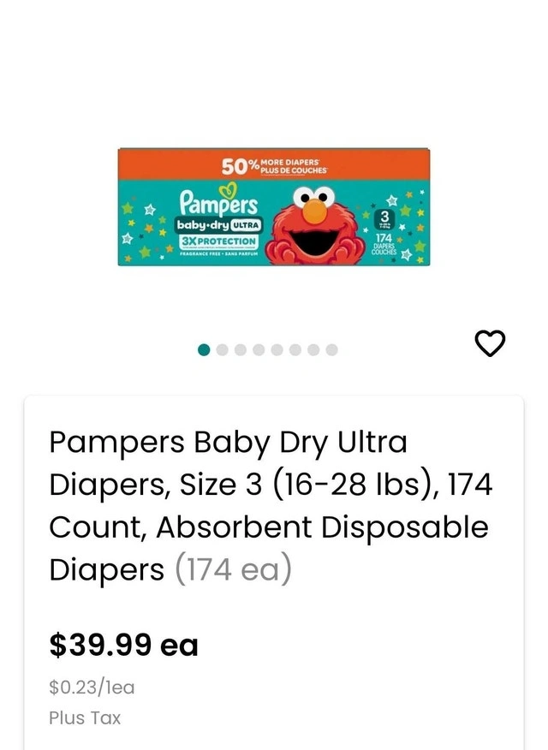Viewport: 548px width, 750px height.
Task: Select the fourth image carousel dot
Action: point(259,349)
